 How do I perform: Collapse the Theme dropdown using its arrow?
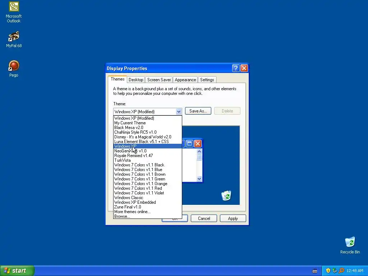(179, 111)
